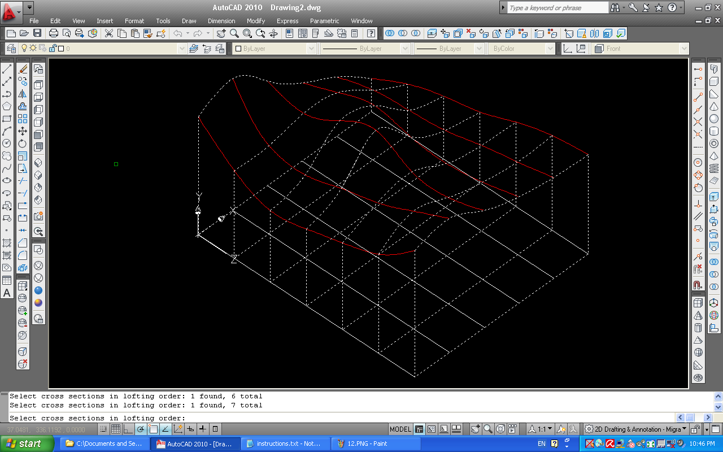Select the 3D Orbit tool
The height and width of the screenshot is (452, 723).
[274, 33]
